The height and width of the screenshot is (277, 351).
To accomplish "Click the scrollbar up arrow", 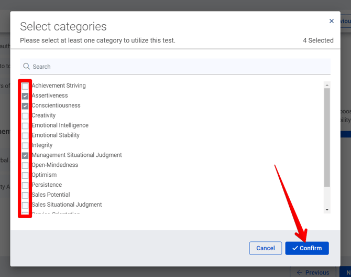I will tap(327, 85).
